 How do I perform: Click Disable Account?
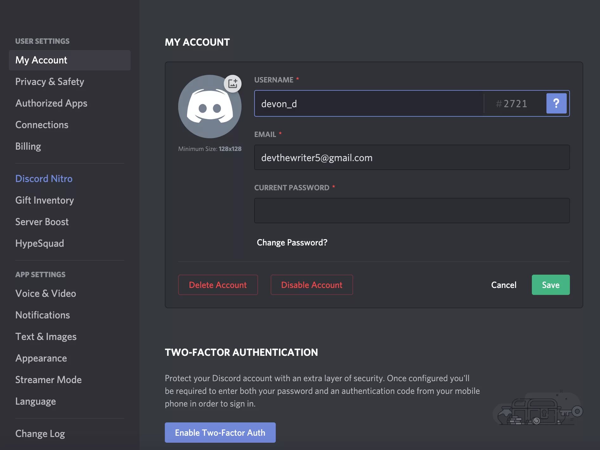click(311, 285)
